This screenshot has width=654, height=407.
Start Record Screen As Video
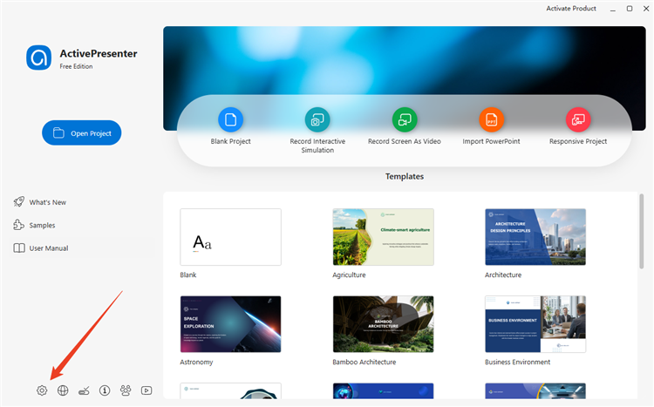[404, 126]
